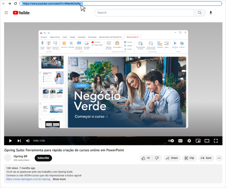
Task: Mute the video with the speaker icon
Action: pyautogui.click(x=28, y=141)
